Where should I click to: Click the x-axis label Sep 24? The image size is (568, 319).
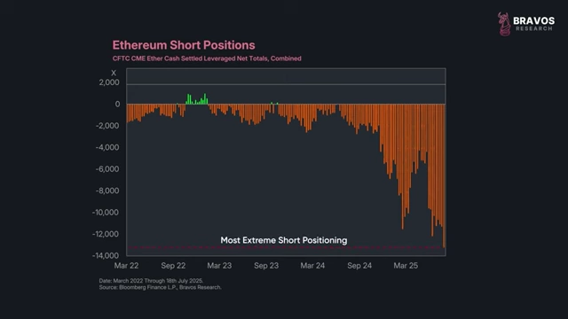click(359, 266)
